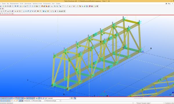Viewport: 174px width, 104px height.
Task: Toggle Select parts switch
Action: coord(5,98)
